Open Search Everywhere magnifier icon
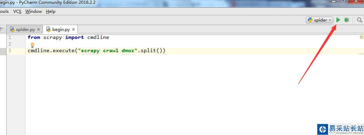 359,20
